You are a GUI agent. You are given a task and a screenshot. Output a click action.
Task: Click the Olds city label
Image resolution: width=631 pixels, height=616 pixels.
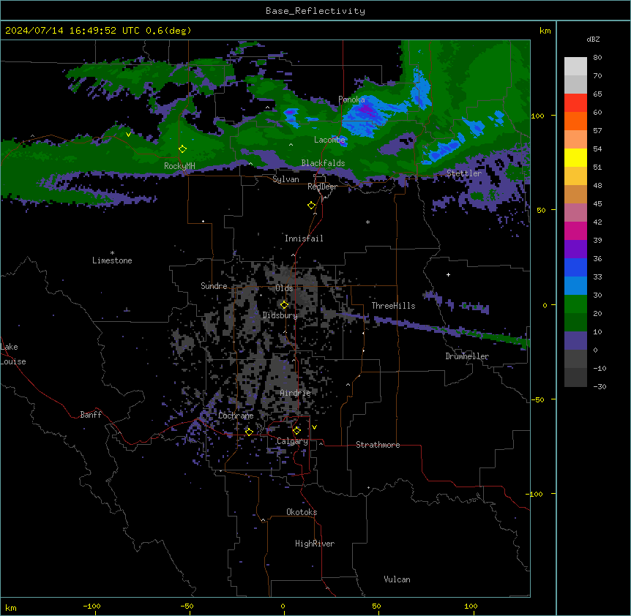pos(284,288)
